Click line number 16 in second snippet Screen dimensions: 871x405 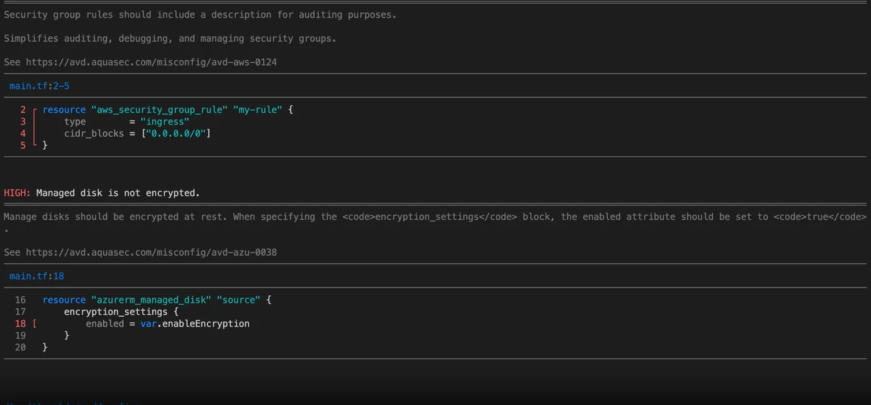21,300
